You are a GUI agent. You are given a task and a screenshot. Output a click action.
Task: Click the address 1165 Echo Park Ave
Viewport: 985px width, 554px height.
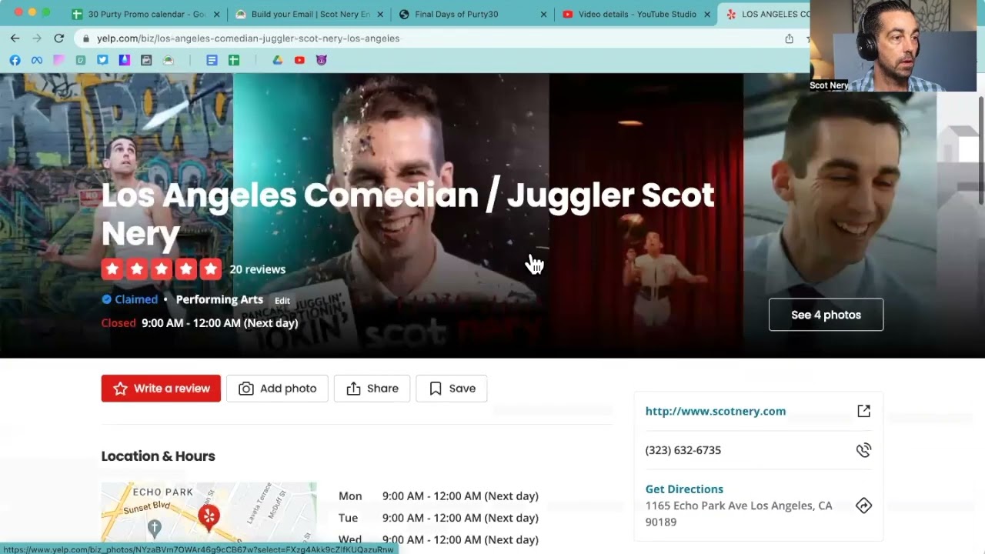tap(739, 513)
